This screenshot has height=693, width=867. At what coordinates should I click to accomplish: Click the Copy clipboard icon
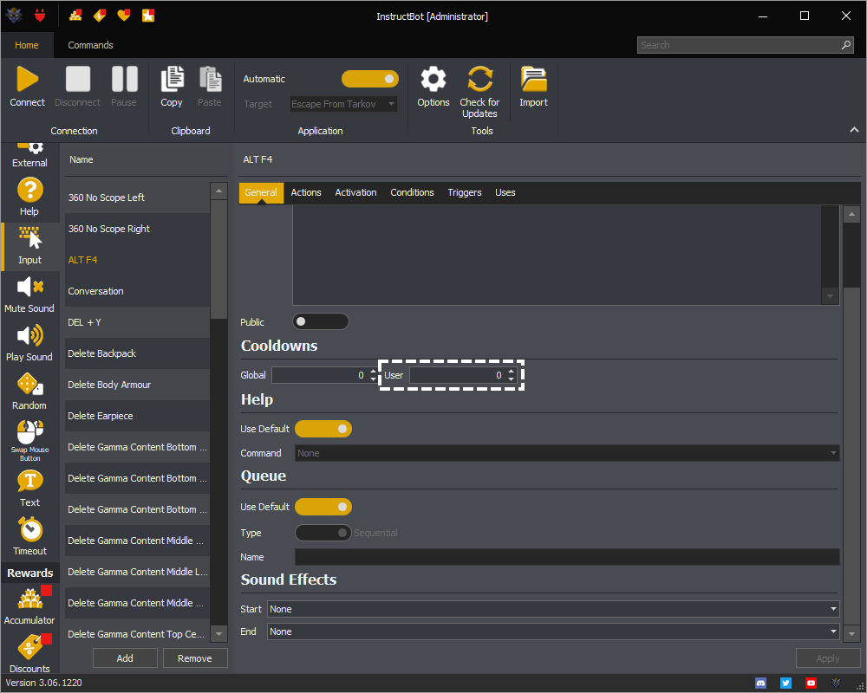[x=172, y=79]
